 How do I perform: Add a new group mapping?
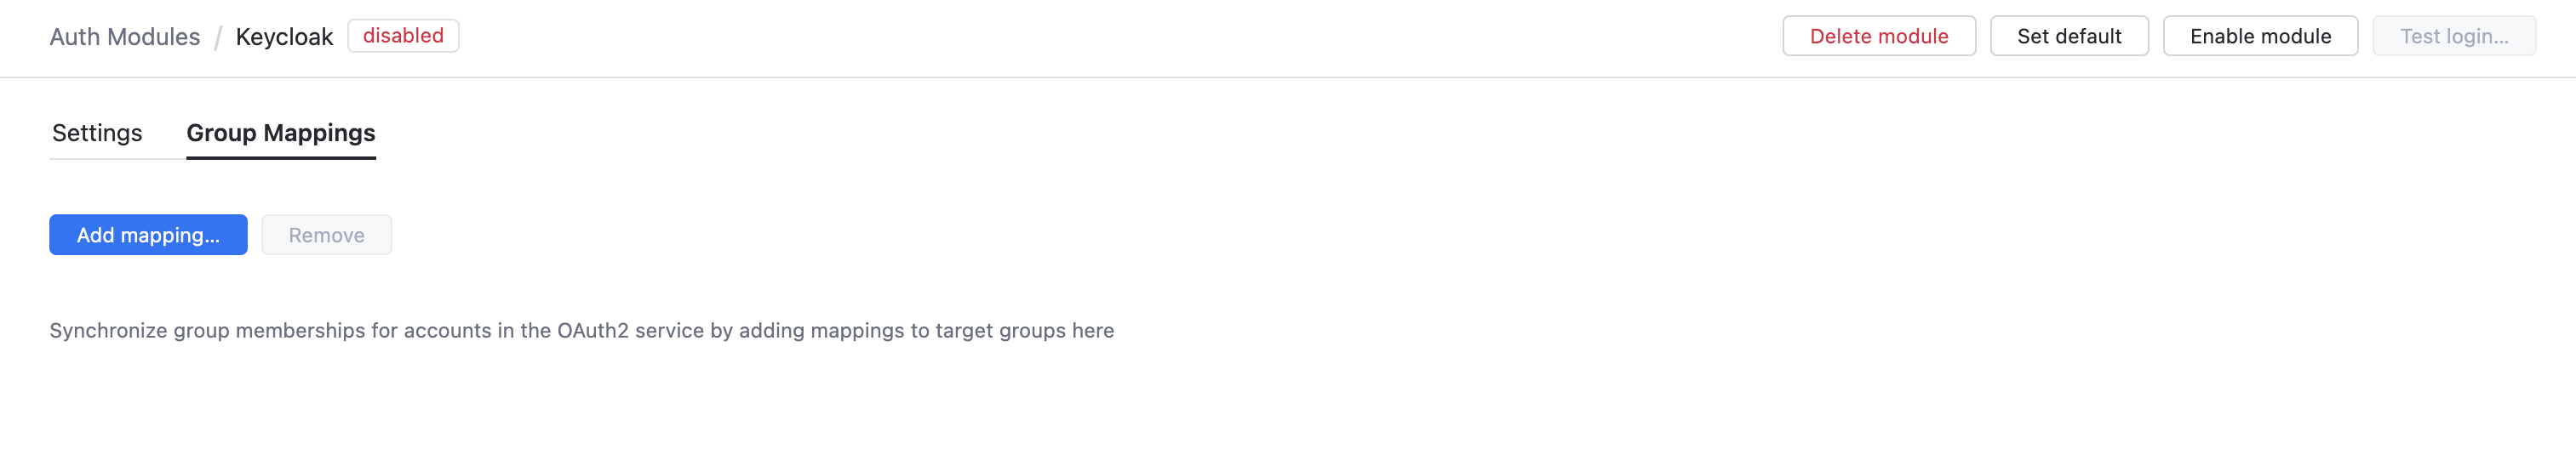148,235
